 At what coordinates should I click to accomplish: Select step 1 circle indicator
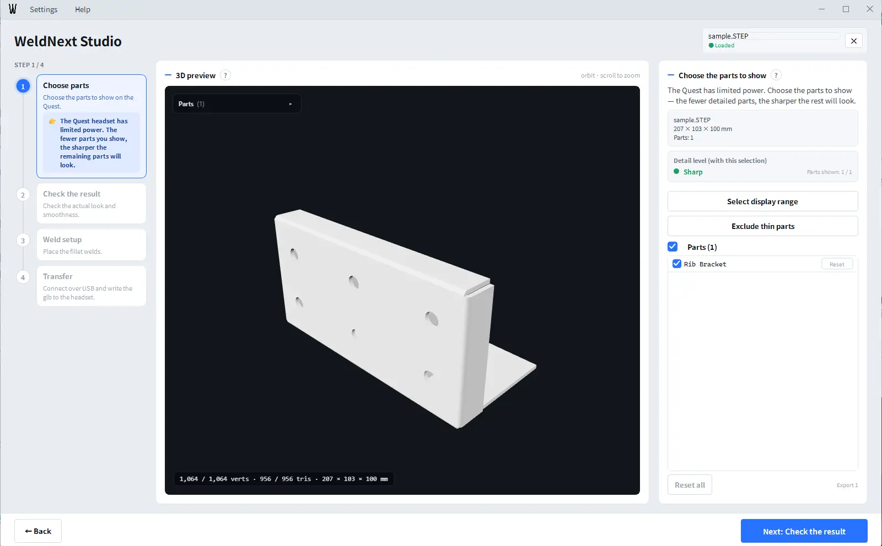coord(23,86)
